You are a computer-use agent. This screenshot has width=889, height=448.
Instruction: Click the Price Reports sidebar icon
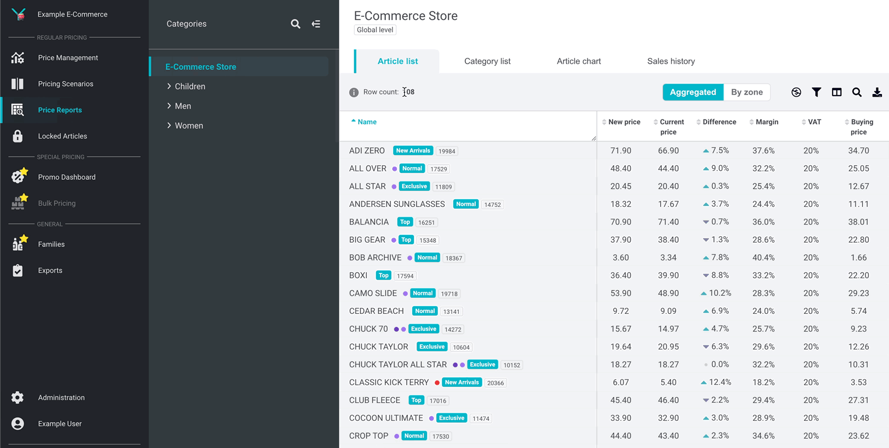(17, 110)
